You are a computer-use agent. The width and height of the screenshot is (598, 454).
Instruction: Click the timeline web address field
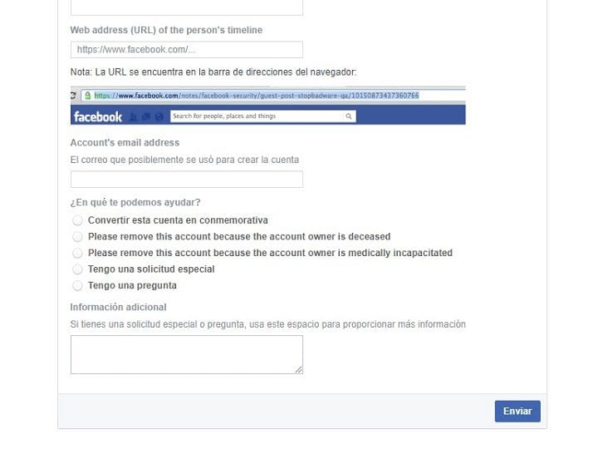[187, 50]
